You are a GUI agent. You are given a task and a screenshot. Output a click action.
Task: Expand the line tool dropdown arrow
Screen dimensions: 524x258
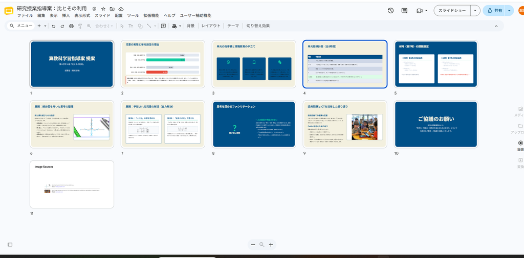(155, 26)
